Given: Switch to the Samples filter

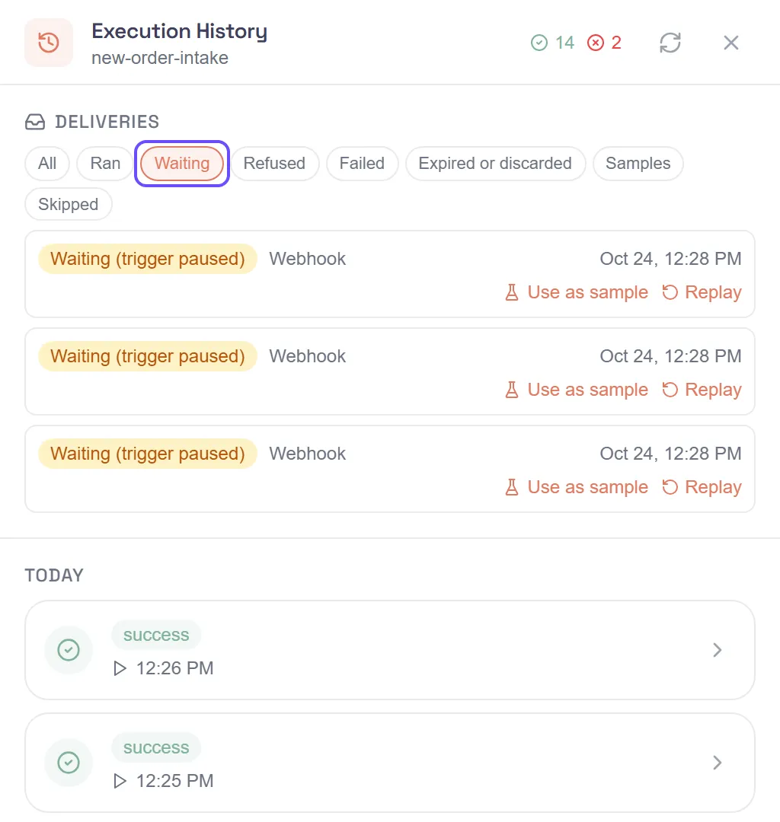Looking at the screenshot, I should pyautogui.click(x=638, y=163).
